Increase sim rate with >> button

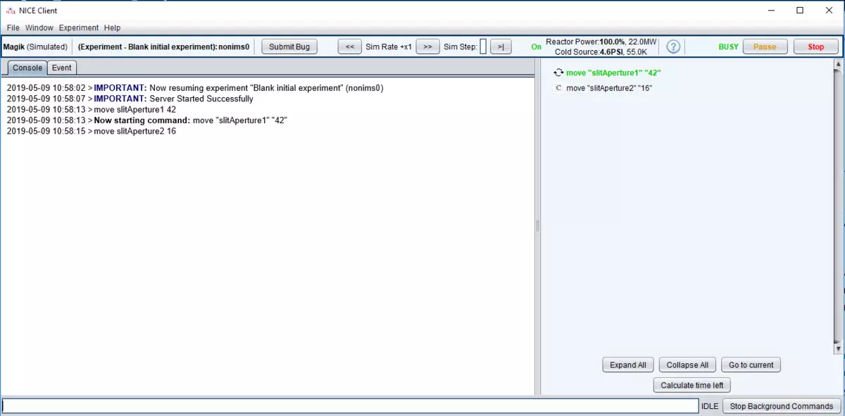click(x=427, y=46)
